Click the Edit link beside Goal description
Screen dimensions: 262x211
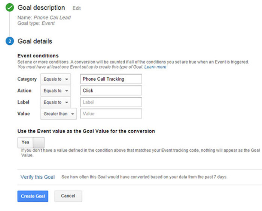coord(76,8)
